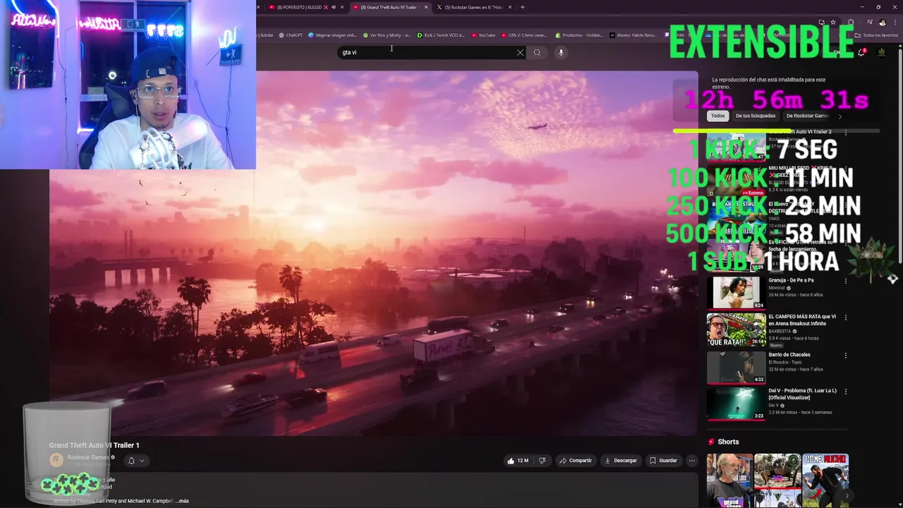Open the 'GTA V: Cómo crear' bookmark
Image resolution: width=903 pixels, height=508 pixels.
tap(524, 35)
